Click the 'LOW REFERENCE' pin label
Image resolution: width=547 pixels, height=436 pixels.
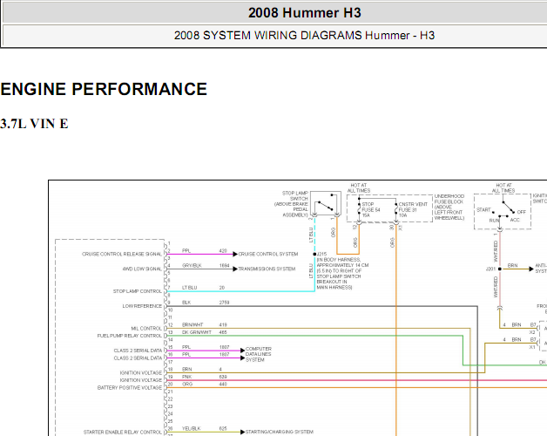[142, 306]
